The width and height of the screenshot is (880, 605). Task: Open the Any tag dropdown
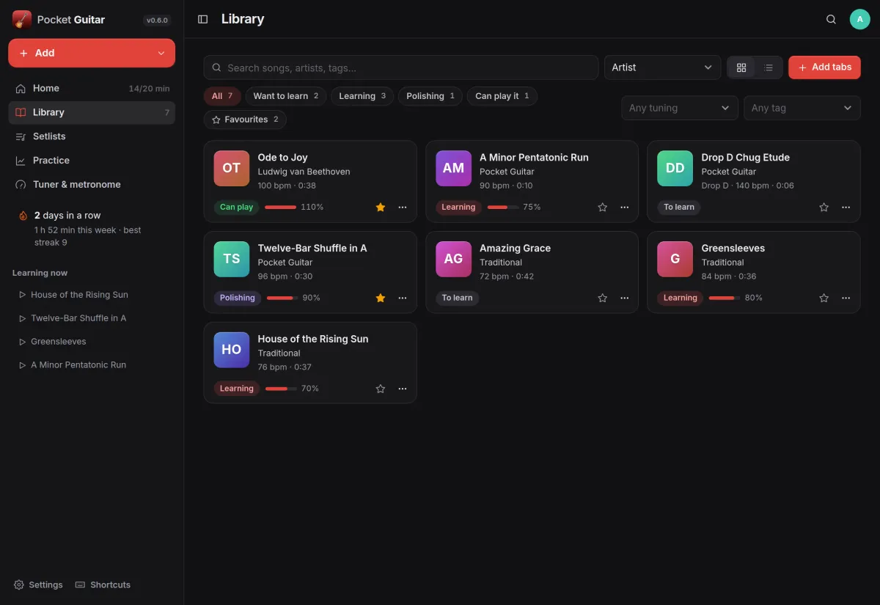(802, 108)
